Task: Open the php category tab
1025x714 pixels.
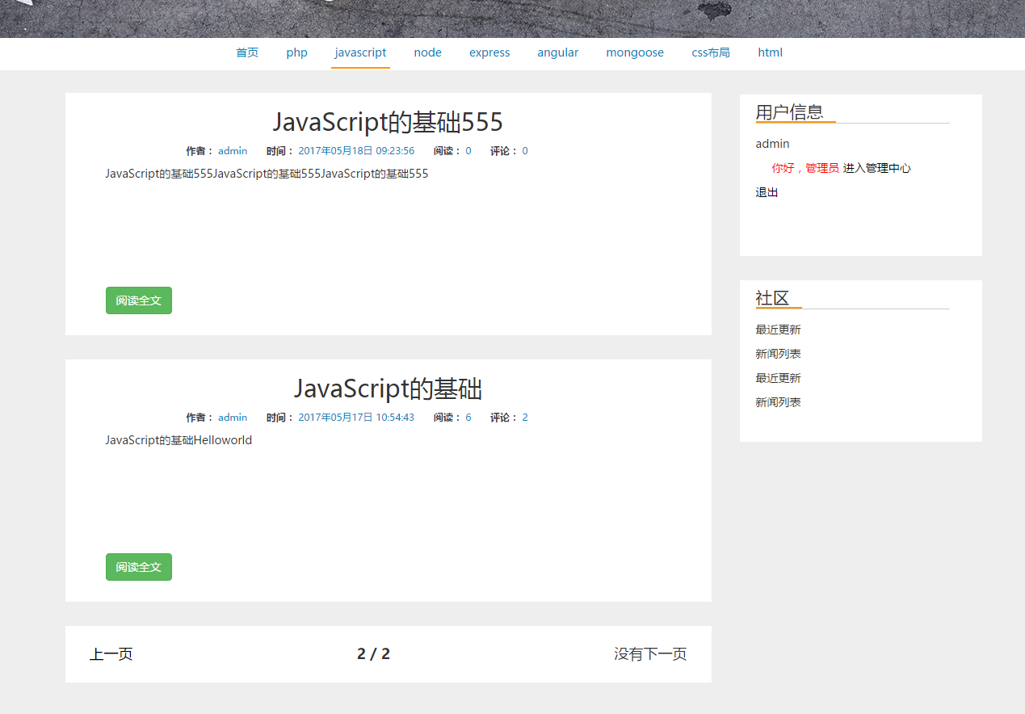Action: [x=296, y=52]
